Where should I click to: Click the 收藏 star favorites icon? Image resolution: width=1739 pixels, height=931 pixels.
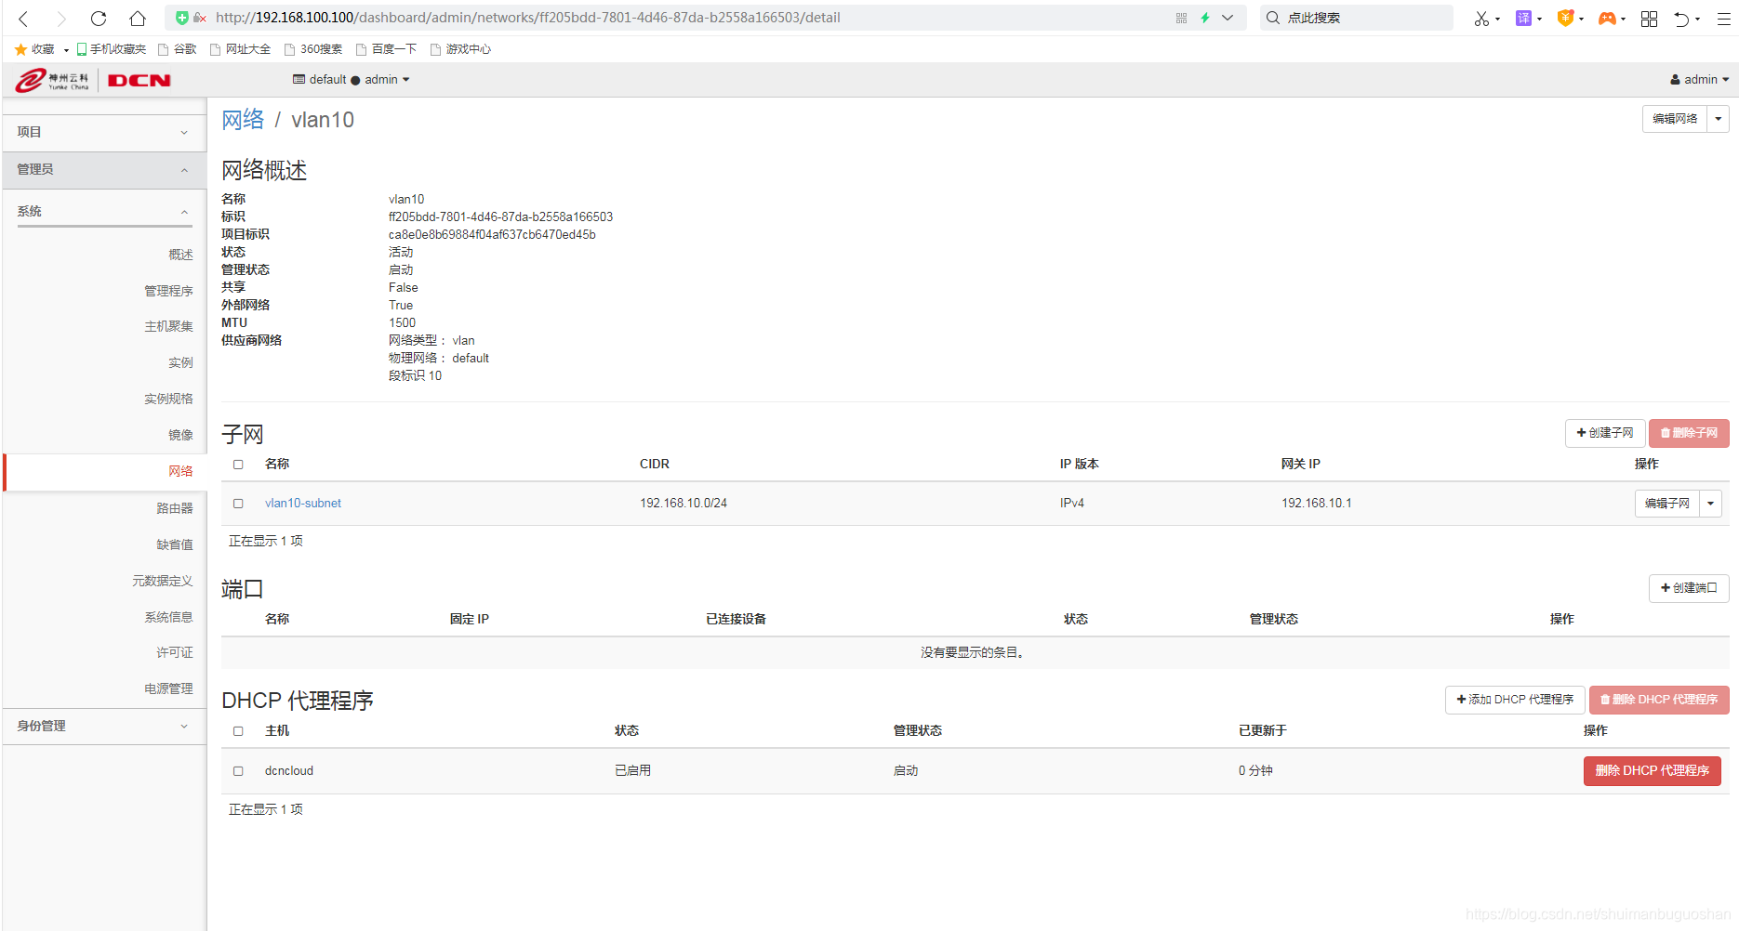pyautogui.click(x=20, y=49)
